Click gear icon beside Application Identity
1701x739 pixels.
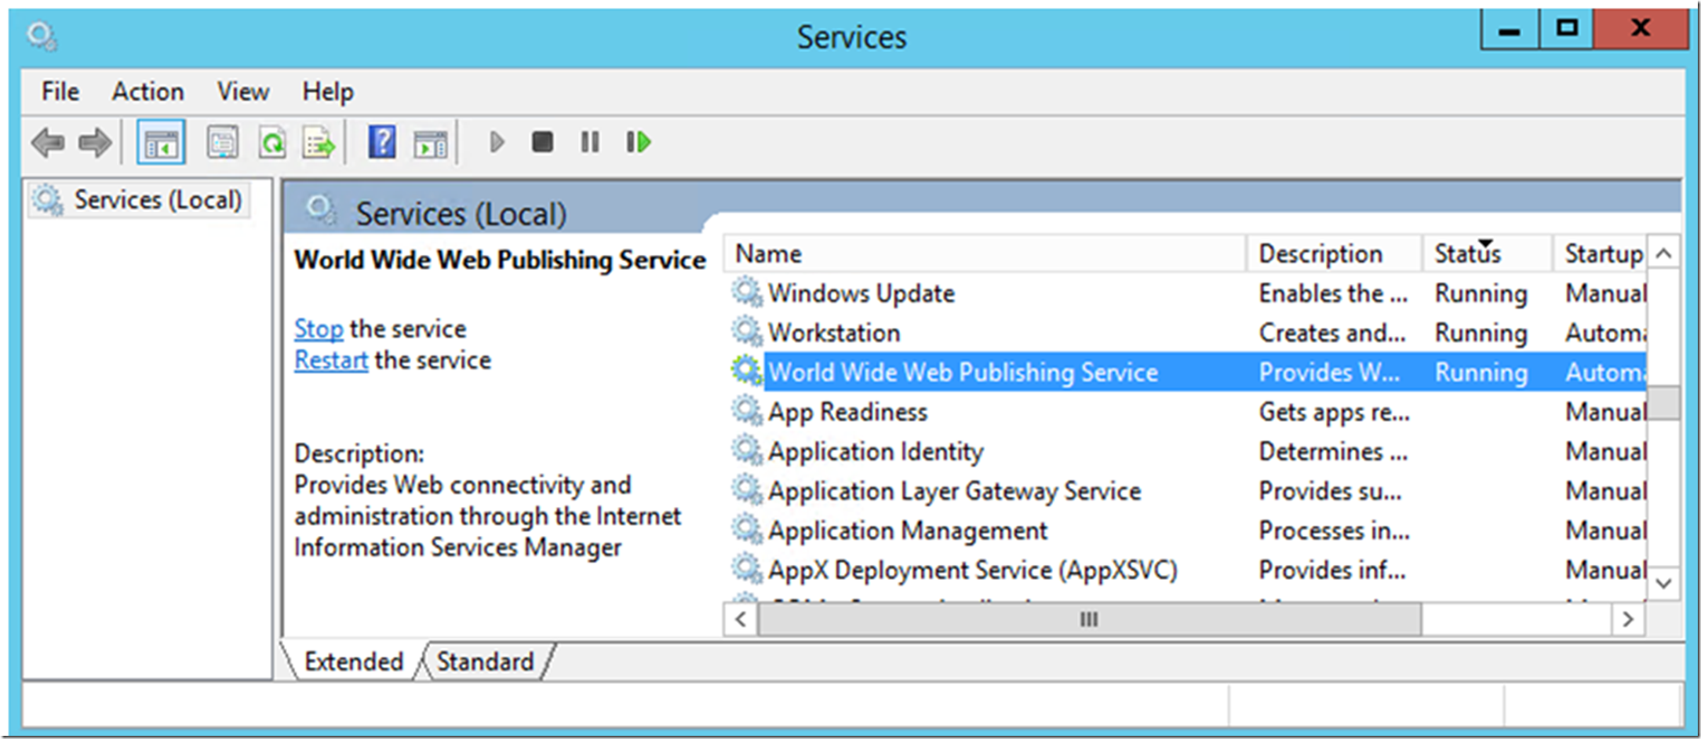(x=747, y=450)
